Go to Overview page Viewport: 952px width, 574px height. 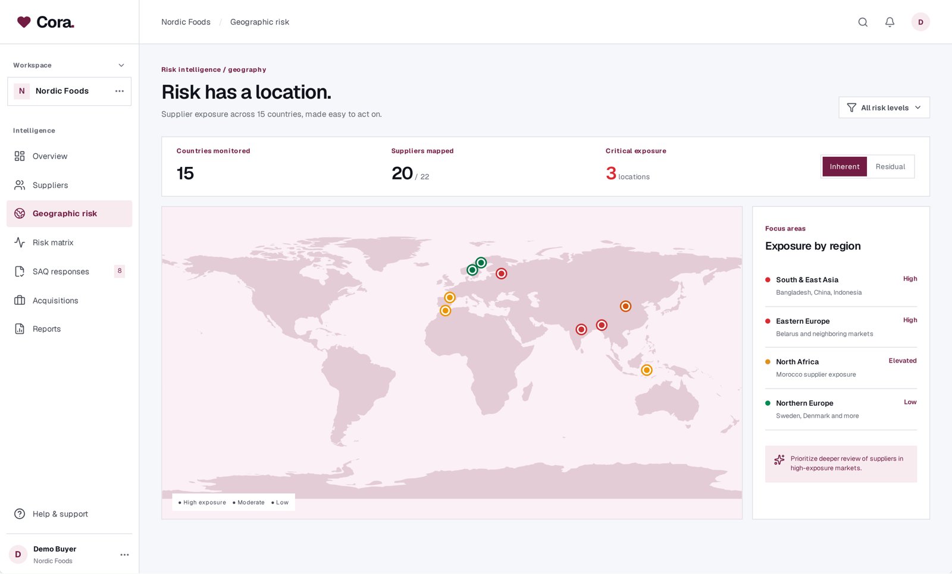(69, 156)
